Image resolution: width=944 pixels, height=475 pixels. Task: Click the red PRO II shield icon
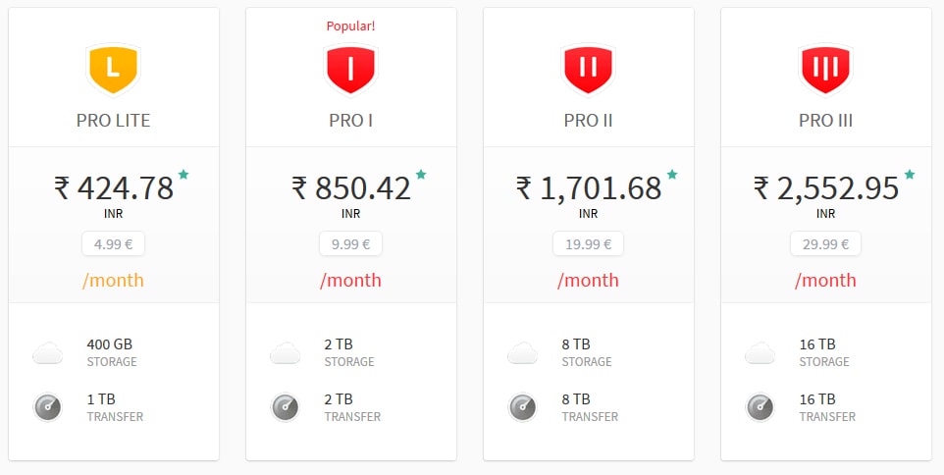tap(588, 70)
